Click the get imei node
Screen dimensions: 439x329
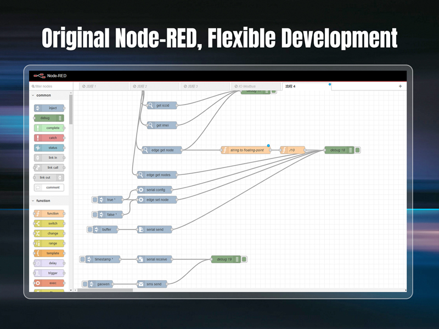click(162, 126)
